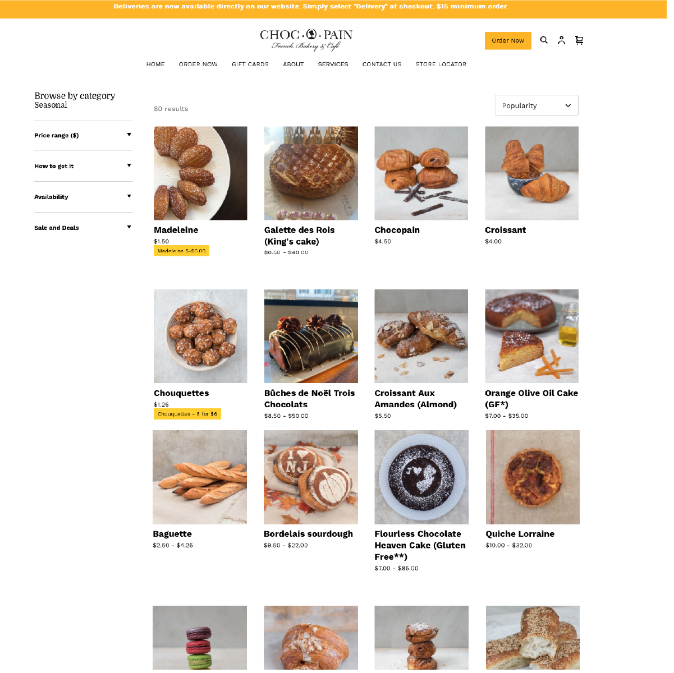674x673 pixels.
Task: Expand the Availability filter
Action: point(83,197)
